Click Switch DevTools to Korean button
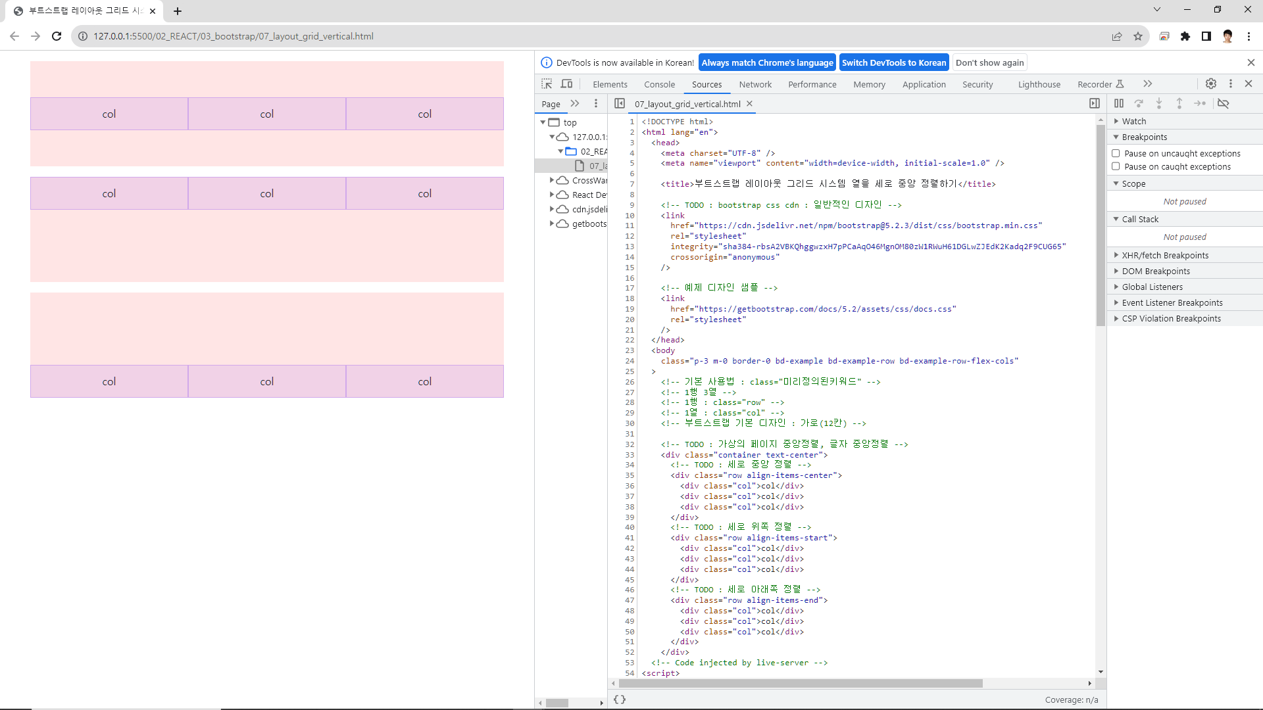The height and width of the screenshot is (710, 1263). click(894, 62)
